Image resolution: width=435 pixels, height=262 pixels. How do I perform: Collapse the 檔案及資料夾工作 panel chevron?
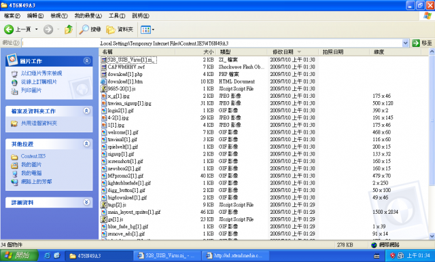pyautogui.click(x=86, y=111)
